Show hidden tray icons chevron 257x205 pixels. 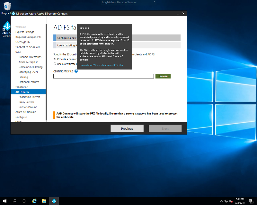[x=221, y=201]
